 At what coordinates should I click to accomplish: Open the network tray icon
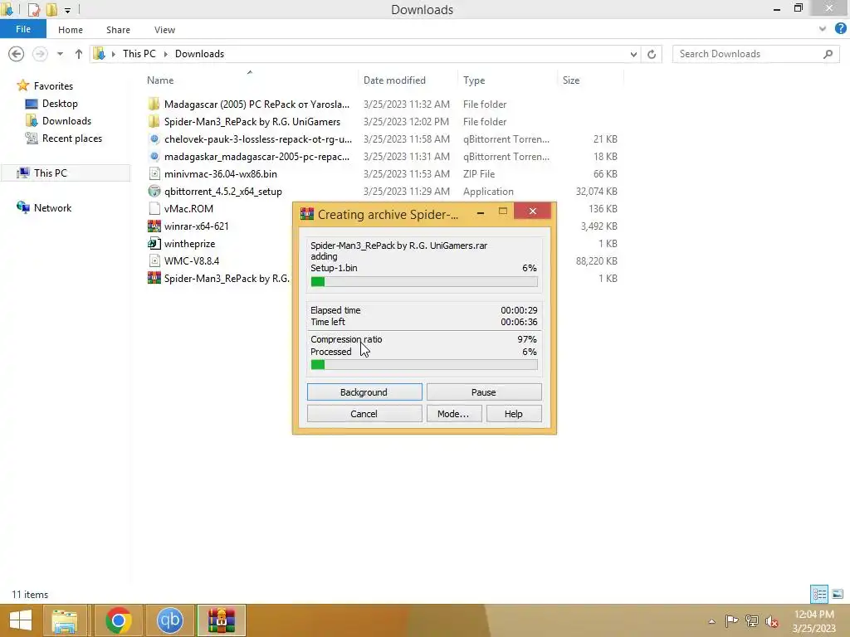[x=752, y=620]
